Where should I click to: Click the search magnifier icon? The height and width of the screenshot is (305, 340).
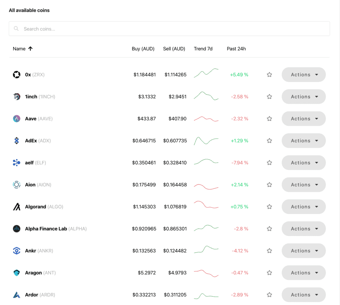[x=16, y=29]
